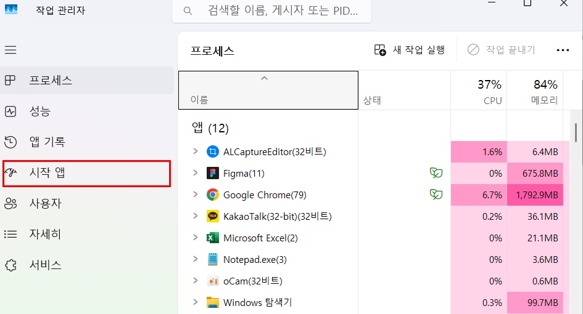Click the Details (자세히) list icon
Viewport: 583px width, 314px height.
[10, 234]
